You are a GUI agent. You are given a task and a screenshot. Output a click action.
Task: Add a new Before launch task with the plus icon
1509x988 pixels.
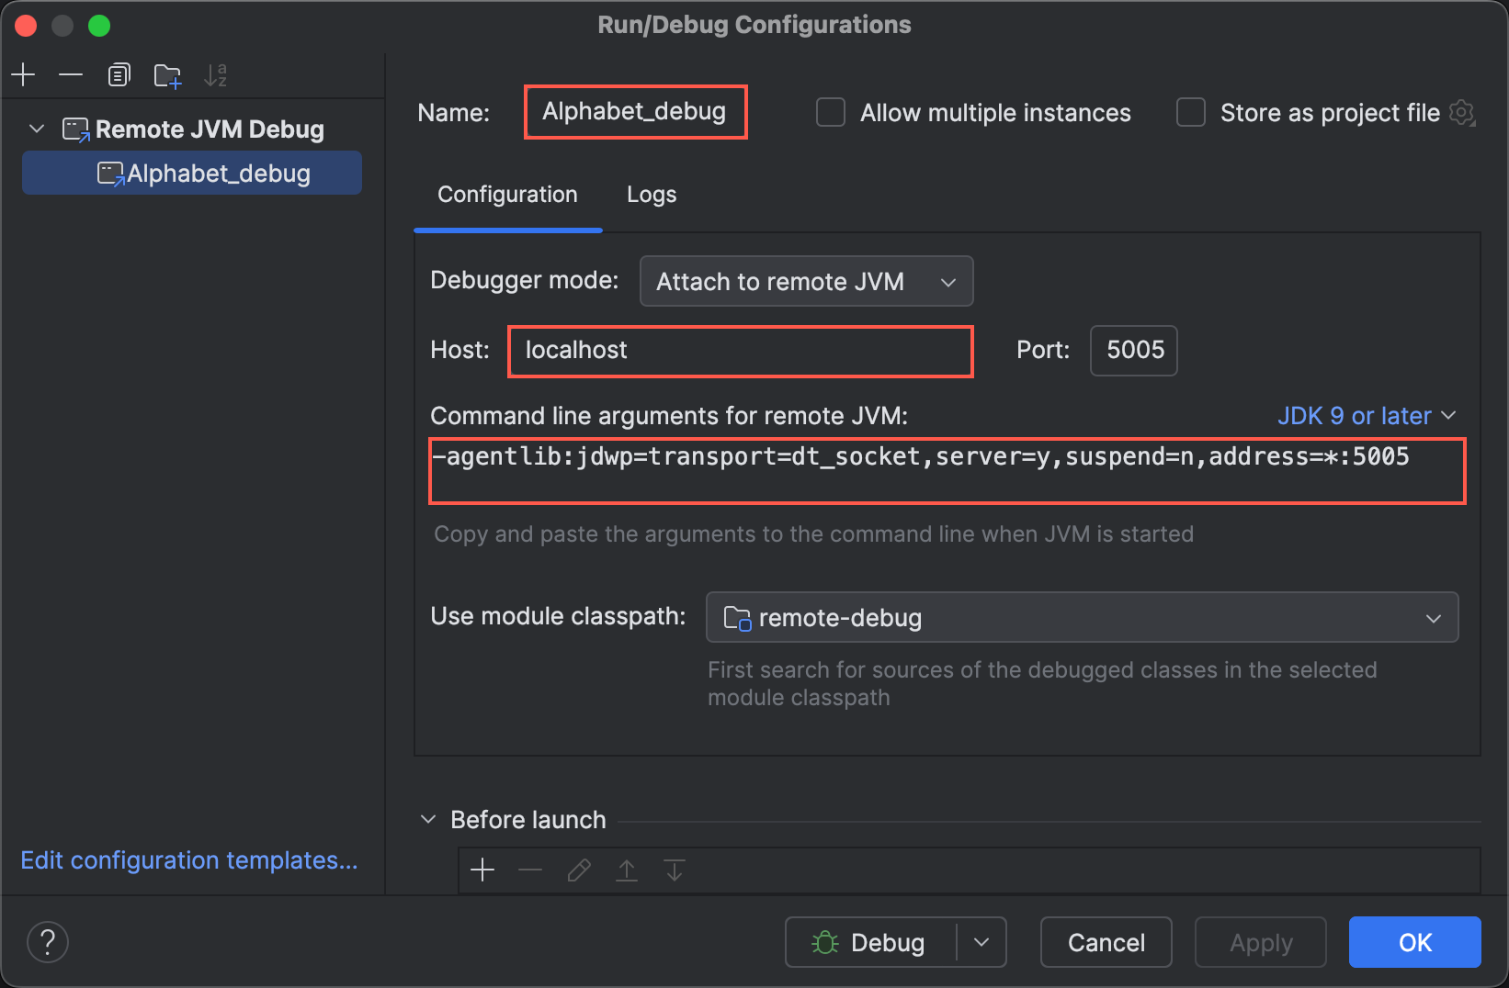tap(482, 870)
